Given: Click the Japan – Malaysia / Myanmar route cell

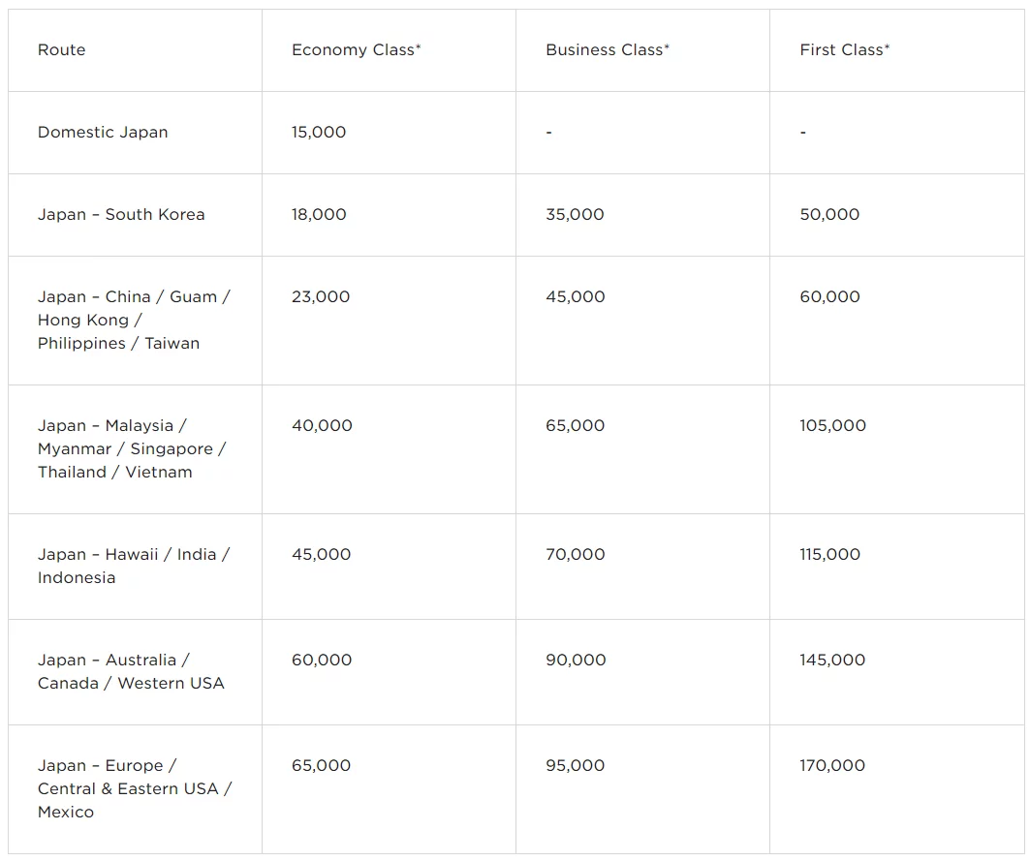Looking at the screenshot, I should (132, 448).
